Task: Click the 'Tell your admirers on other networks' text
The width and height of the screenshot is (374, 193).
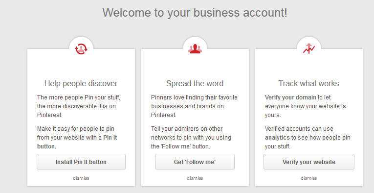Action: click(x=191, y=137)
